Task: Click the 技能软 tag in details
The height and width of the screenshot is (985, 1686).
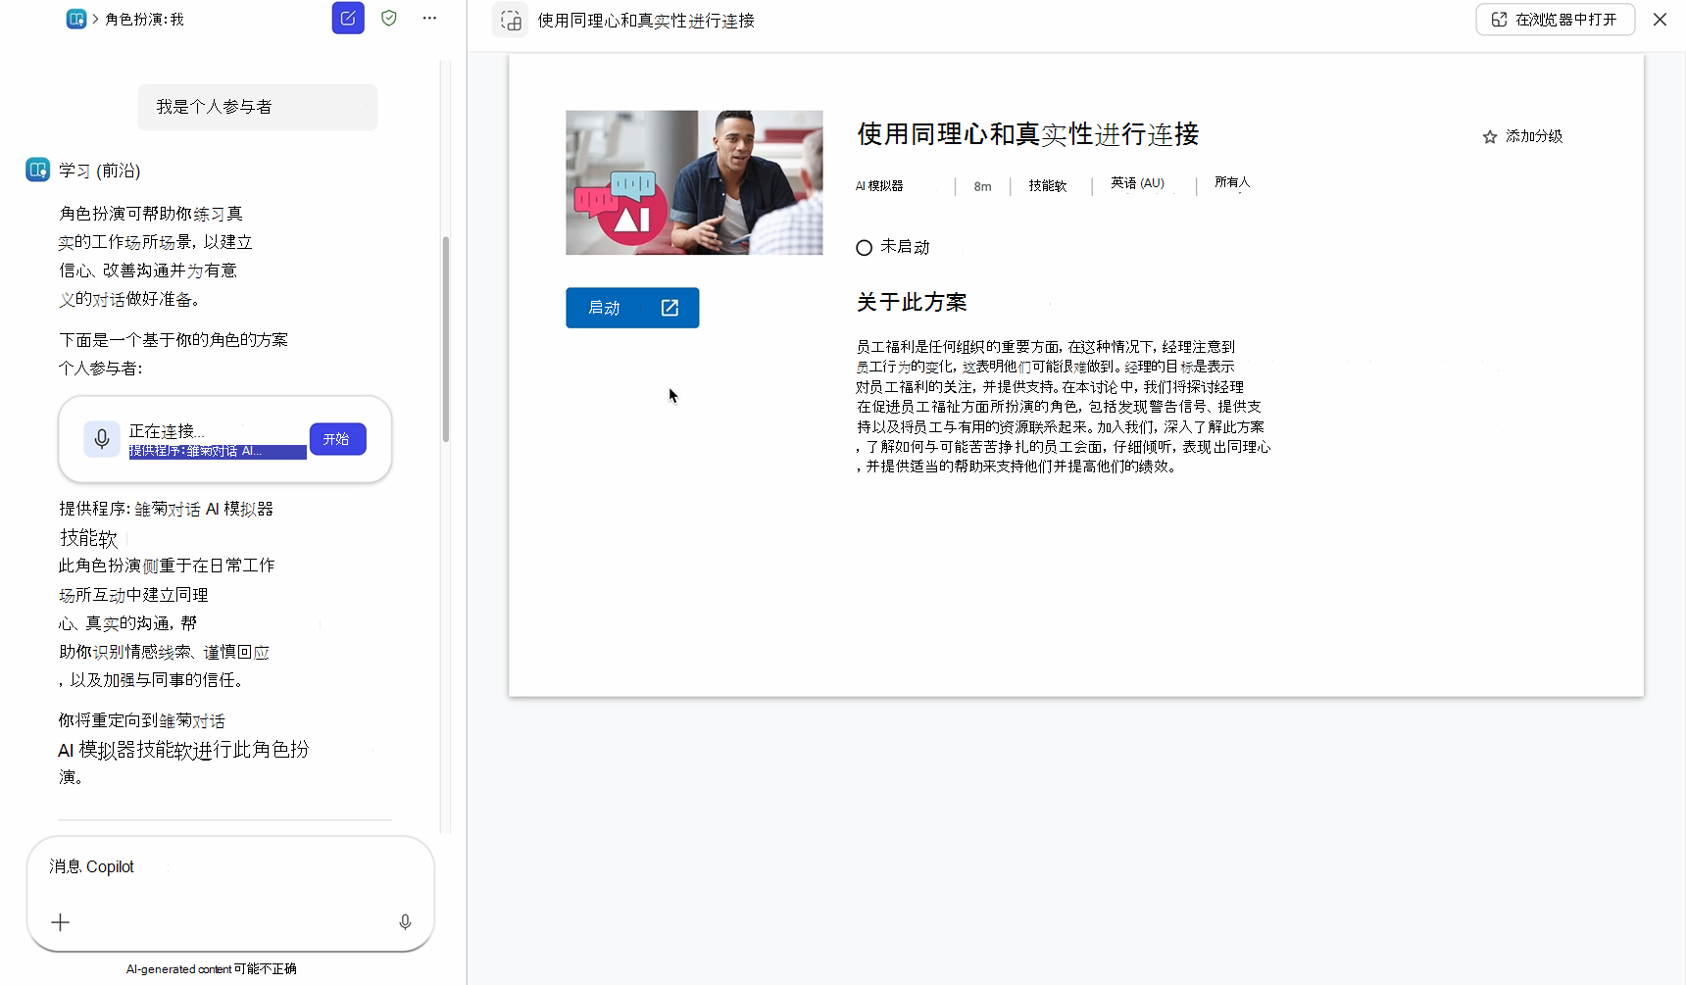Action: tap(1047, 186)
